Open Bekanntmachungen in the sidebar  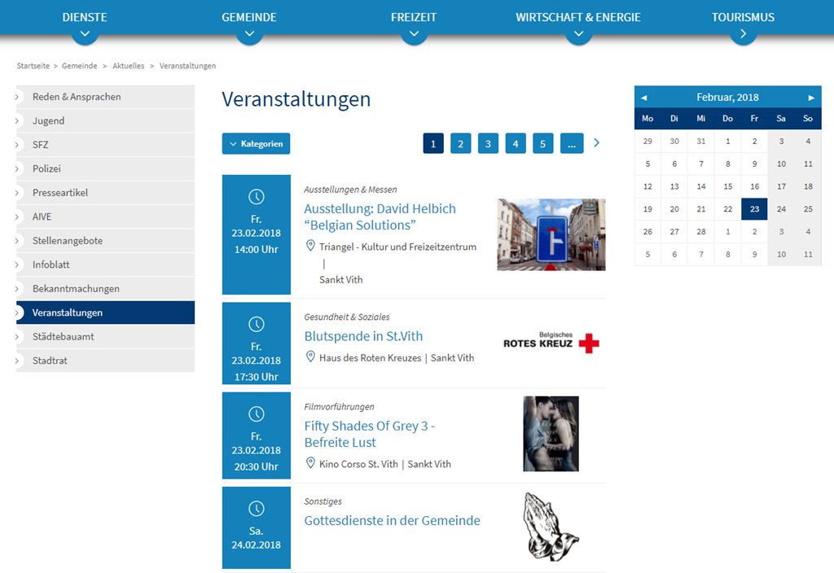[105, 289]
